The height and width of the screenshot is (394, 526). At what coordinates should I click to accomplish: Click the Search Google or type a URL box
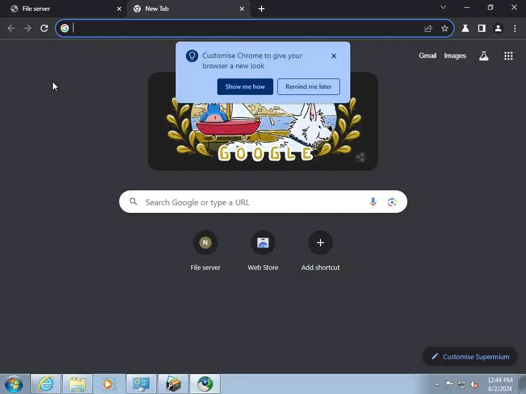tap(263, 202)
